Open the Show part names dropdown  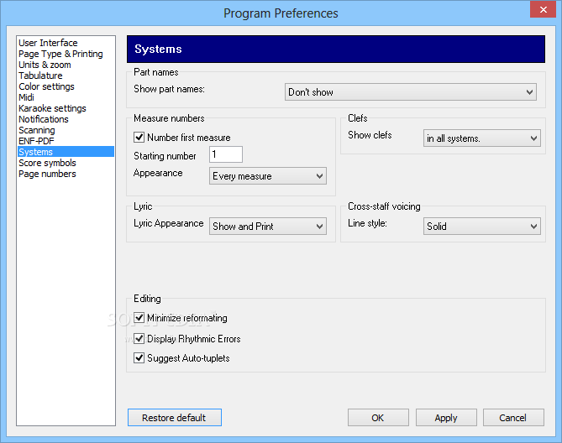tap(410, 92)
